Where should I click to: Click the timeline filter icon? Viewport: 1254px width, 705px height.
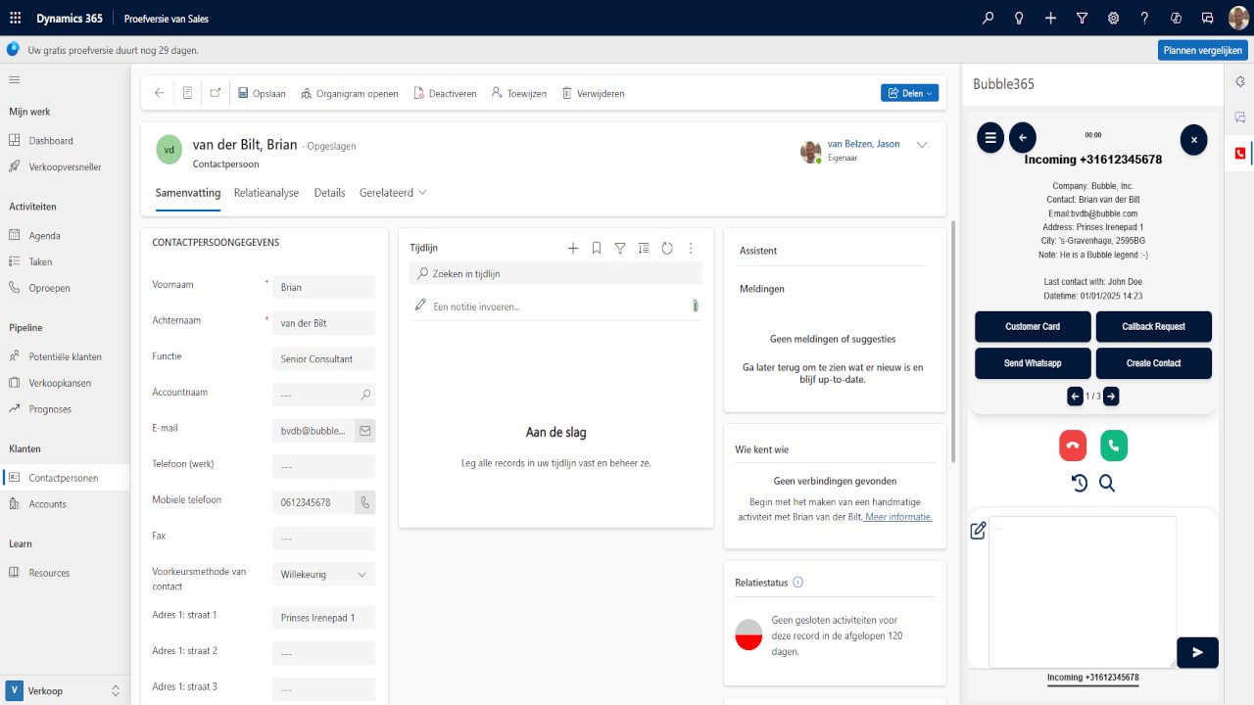coord(620,249)
